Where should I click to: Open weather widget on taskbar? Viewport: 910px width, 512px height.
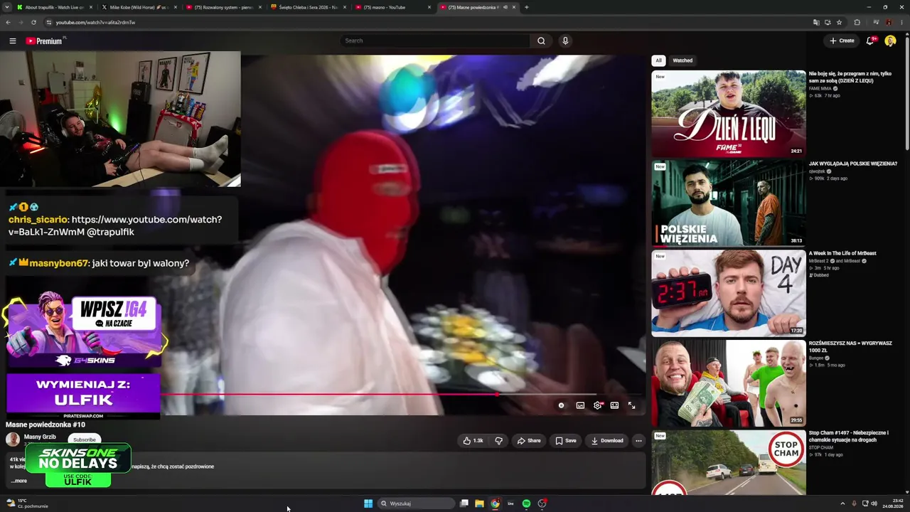(27, 503)
